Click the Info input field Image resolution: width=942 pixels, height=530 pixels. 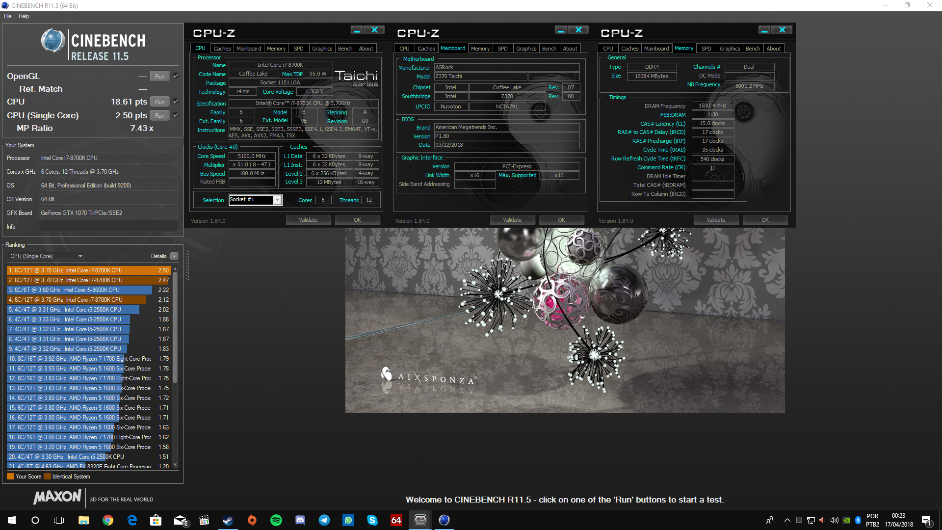pyautogui.click(x=108, y=227)
